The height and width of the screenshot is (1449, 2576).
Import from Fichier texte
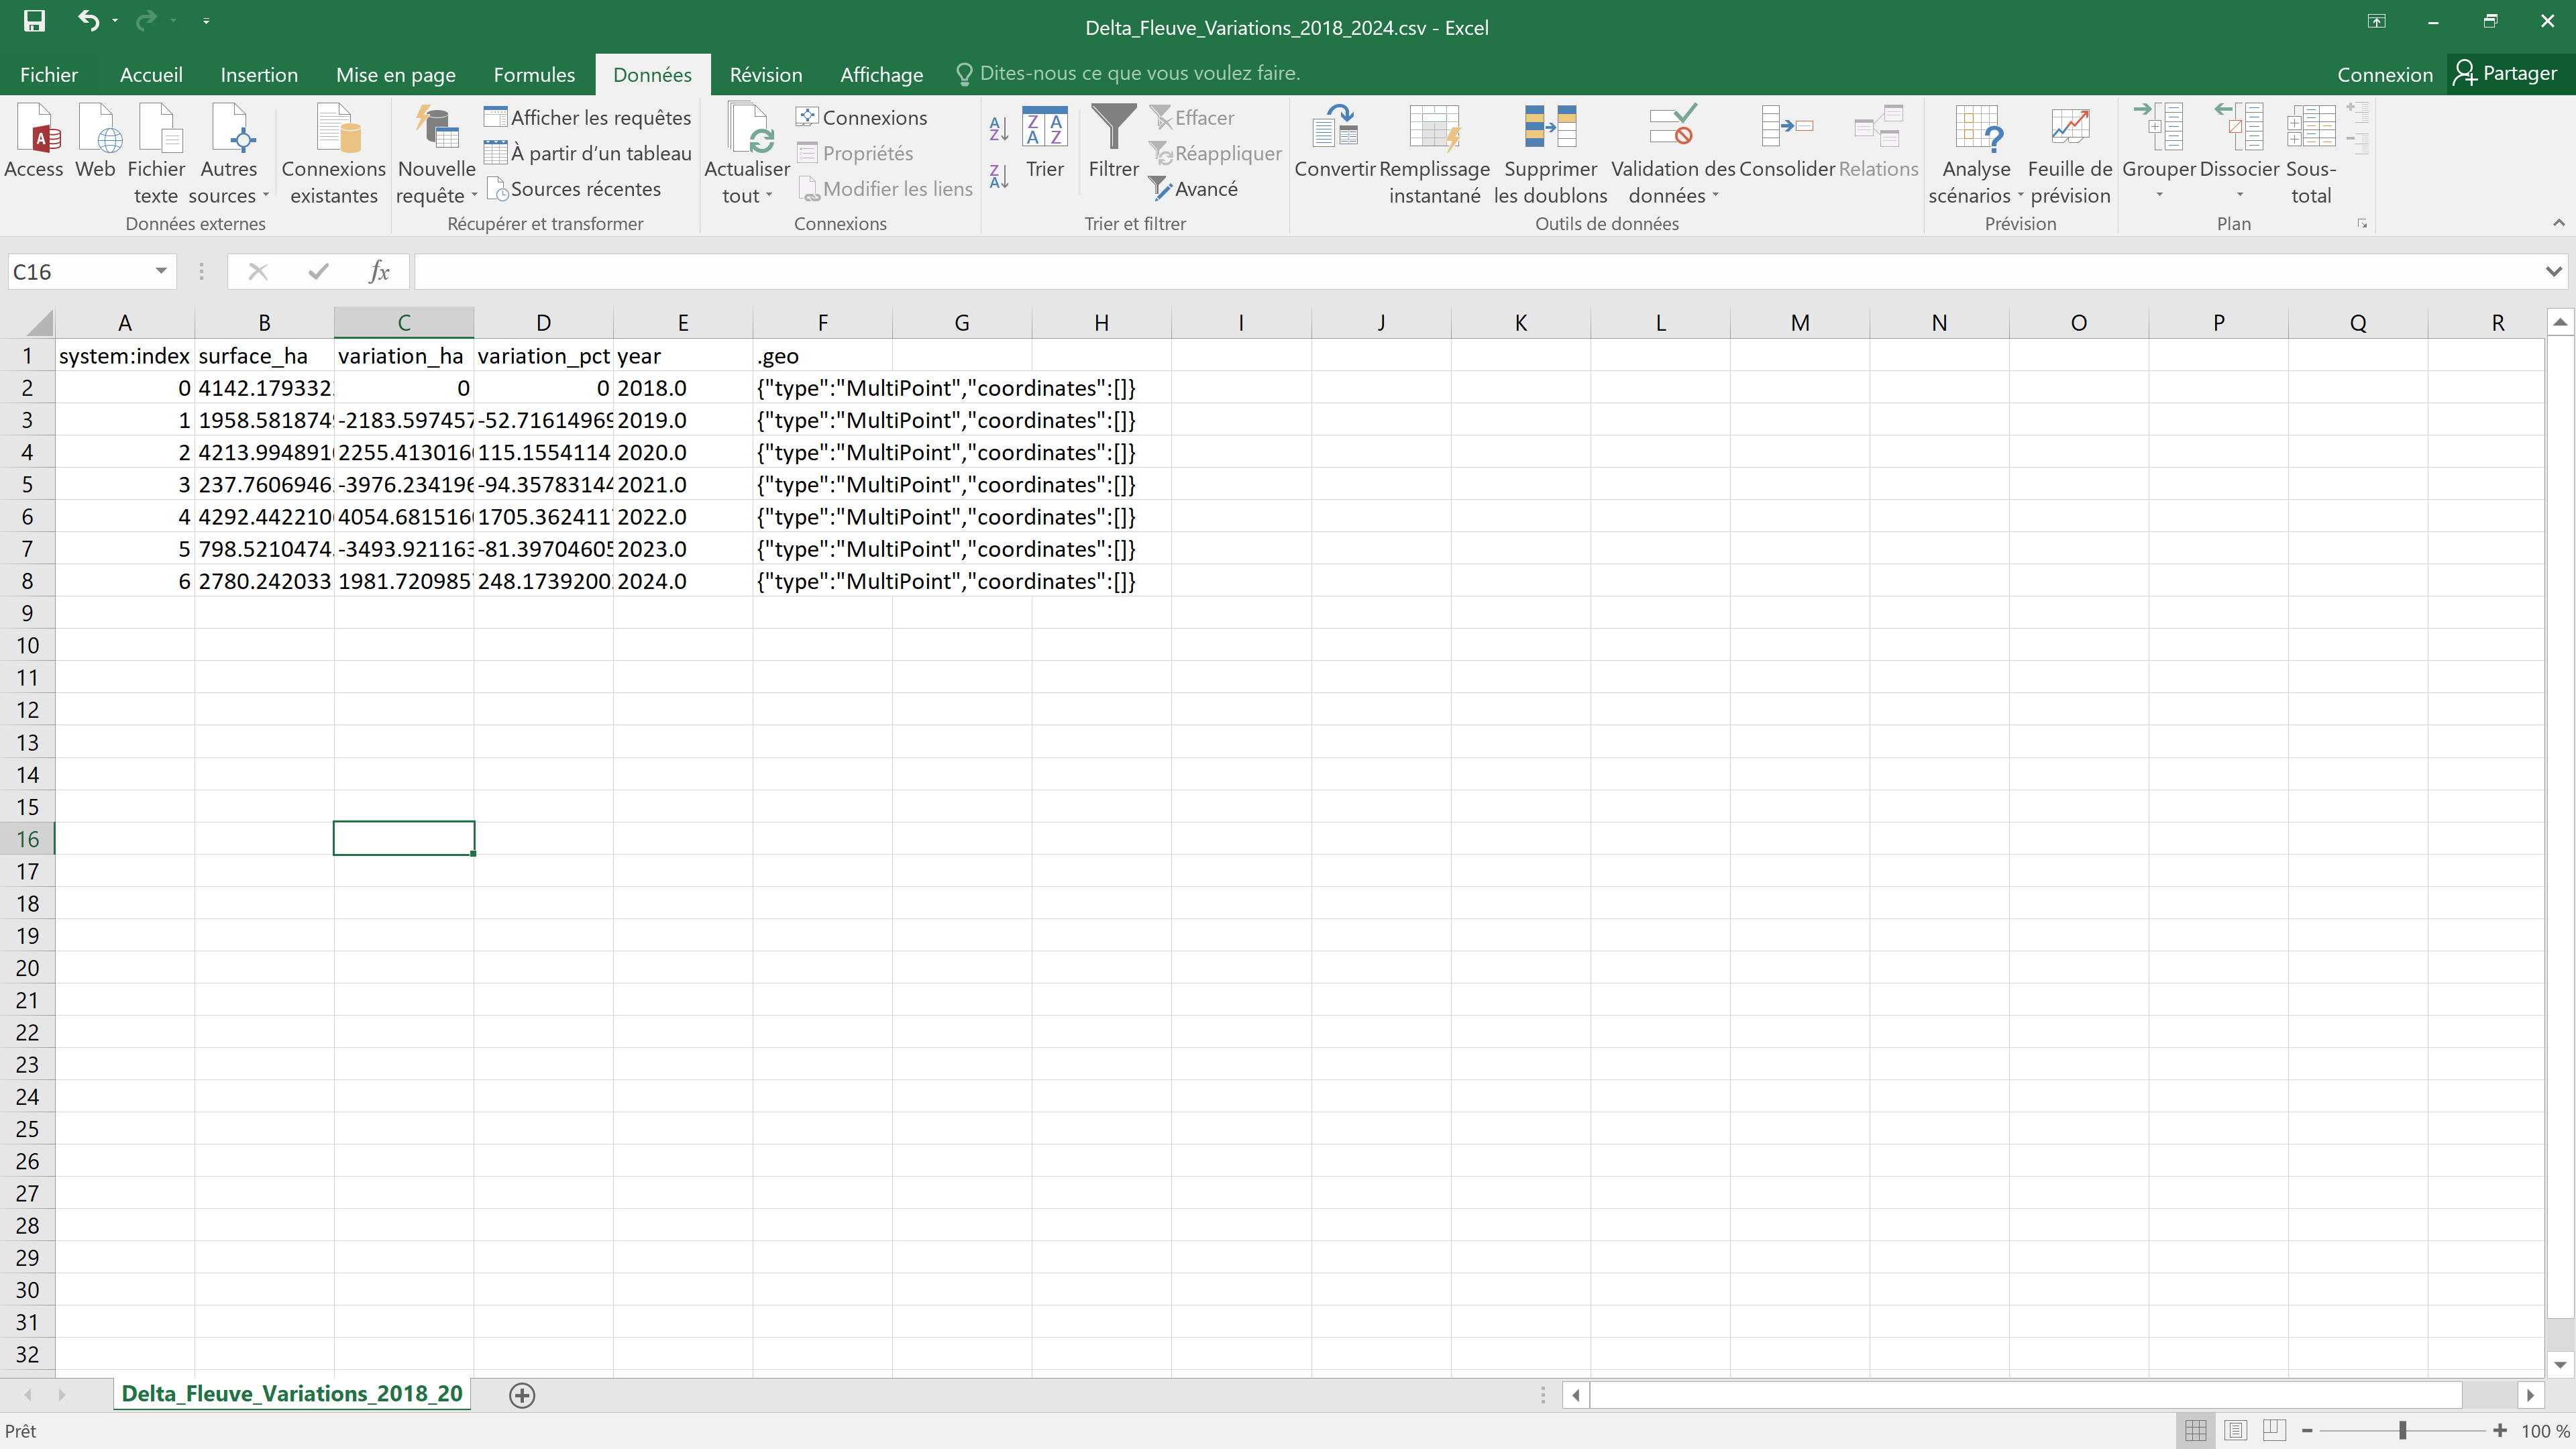[156, 154]
